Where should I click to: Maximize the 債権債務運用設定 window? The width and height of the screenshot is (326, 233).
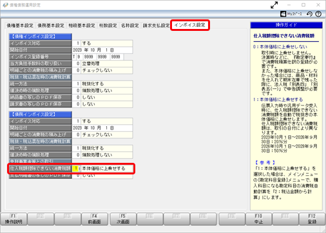tap(303, 5)
